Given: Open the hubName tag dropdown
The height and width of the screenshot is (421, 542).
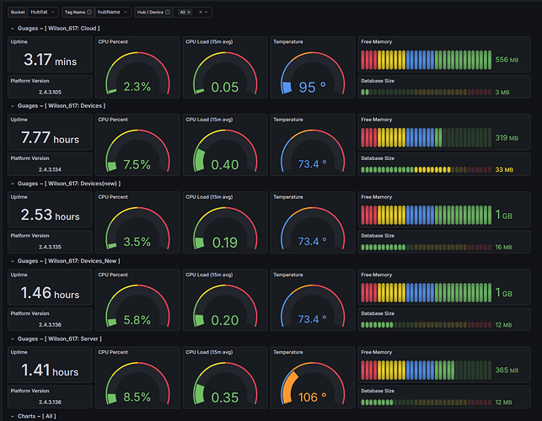Looking at the screenshot, I should tap(113, 12).
